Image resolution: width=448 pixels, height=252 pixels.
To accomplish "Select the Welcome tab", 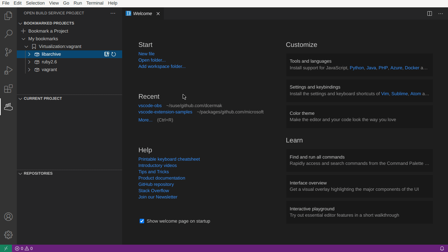I will [x=142, y=14].
